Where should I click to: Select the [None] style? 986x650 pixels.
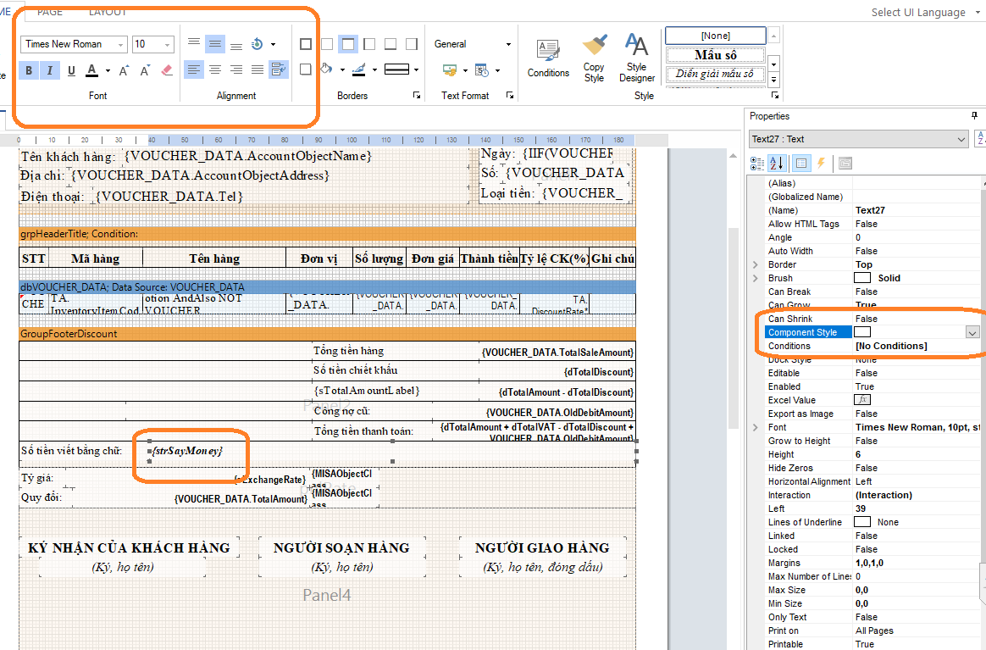tap(716, 36)
